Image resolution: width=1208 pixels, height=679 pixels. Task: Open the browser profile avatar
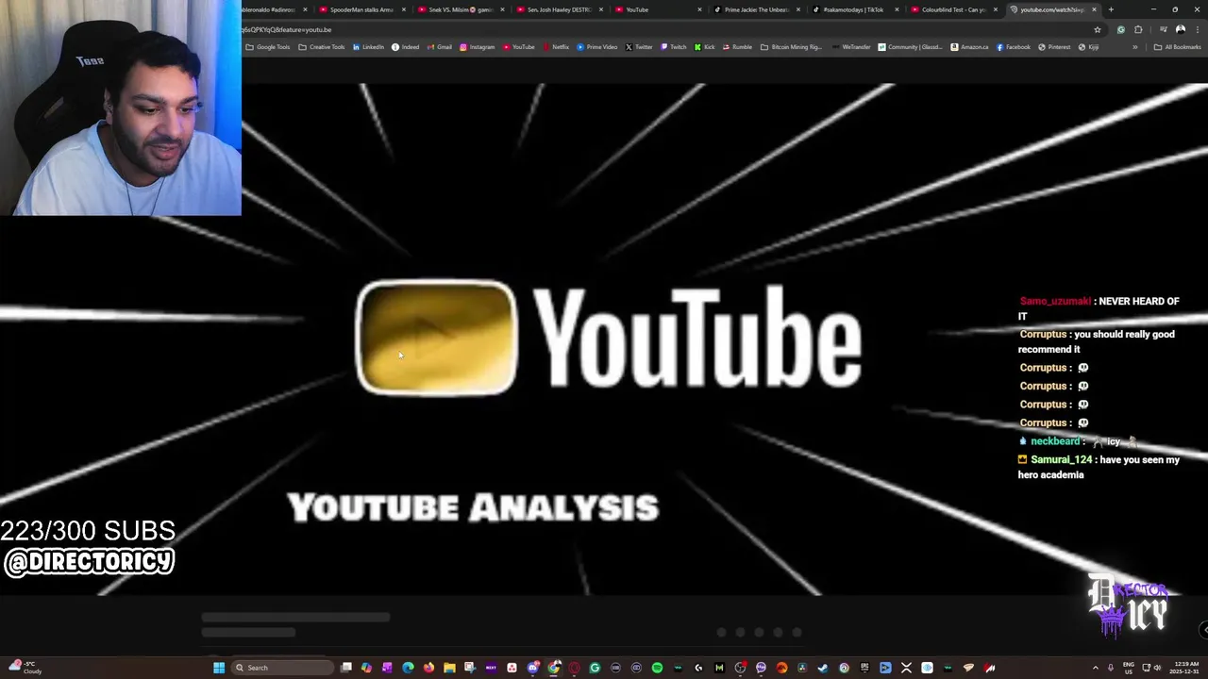1181,29
